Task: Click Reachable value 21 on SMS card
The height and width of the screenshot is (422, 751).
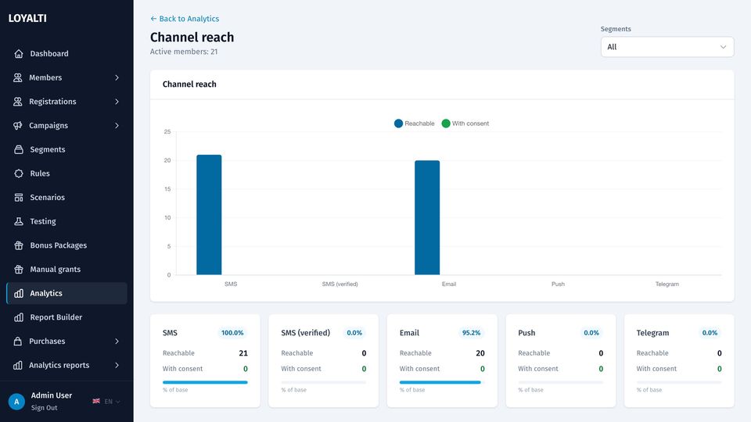Action: [x=243, y=353]
